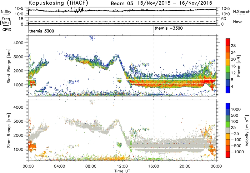This screenshot has width=250, height=173.
Task: Click the 'N.Sky' axis label
Action: [x=6, y=12]
